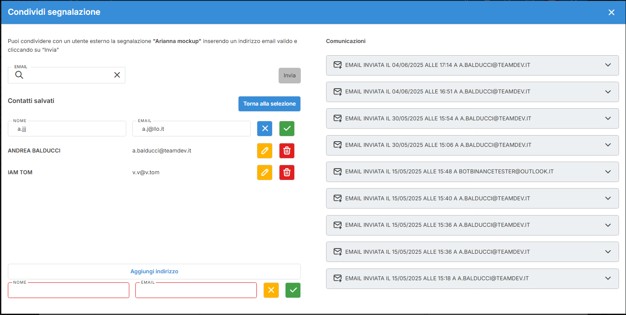The image size is (626, 315).
Task: Close the Condividi segnalazione dialog
Action: point(611,13)
